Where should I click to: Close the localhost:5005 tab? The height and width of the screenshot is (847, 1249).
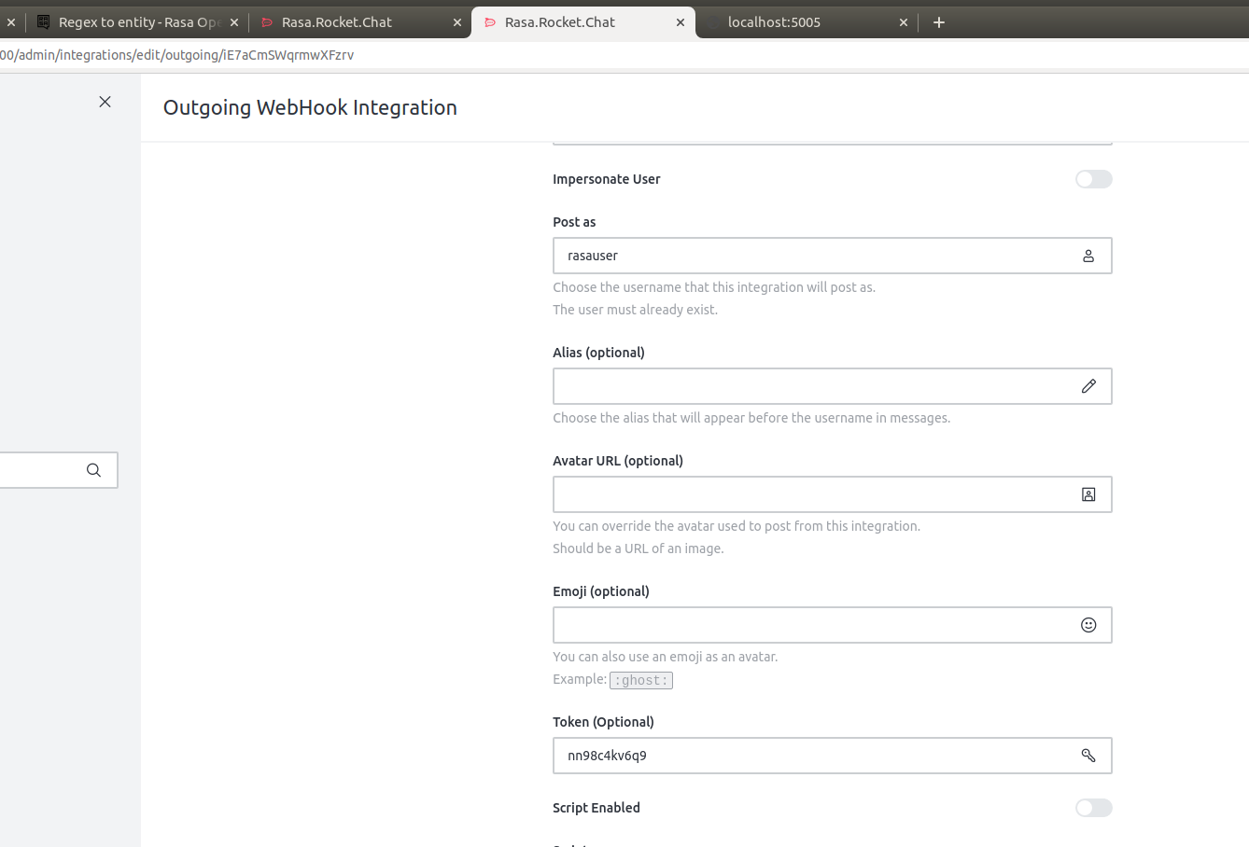[904, 22]
